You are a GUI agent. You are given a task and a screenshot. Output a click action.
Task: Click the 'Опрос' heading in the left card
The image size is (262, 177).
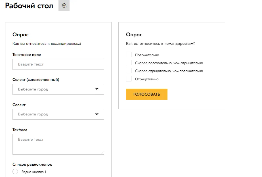point(20,35)
